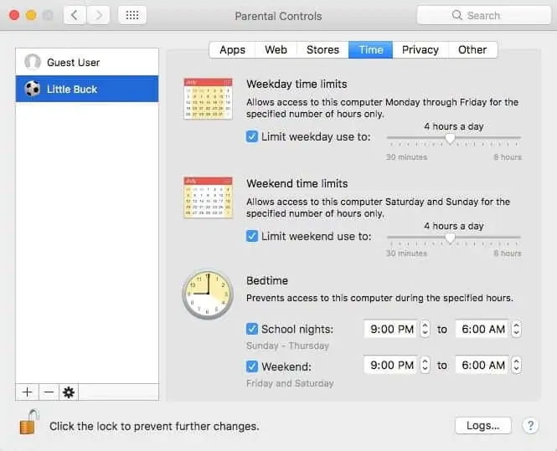
Task: Uncheck Limit weekend use to
Action: point(252,236)
